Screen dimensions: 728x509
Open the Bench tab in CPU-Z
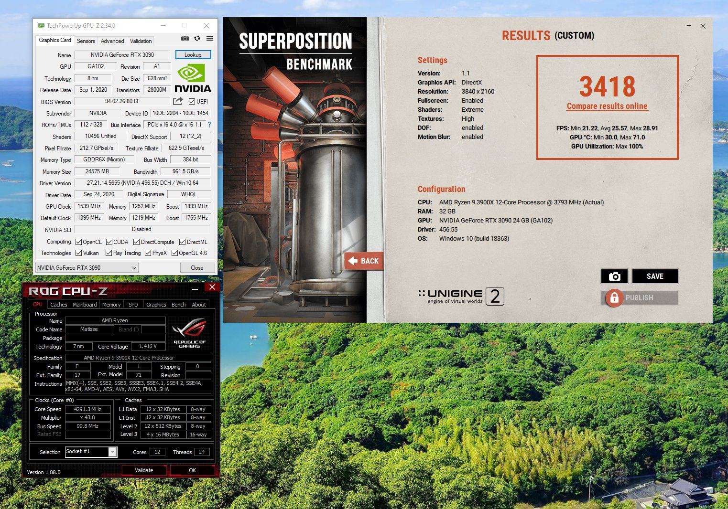click(179, 304)
